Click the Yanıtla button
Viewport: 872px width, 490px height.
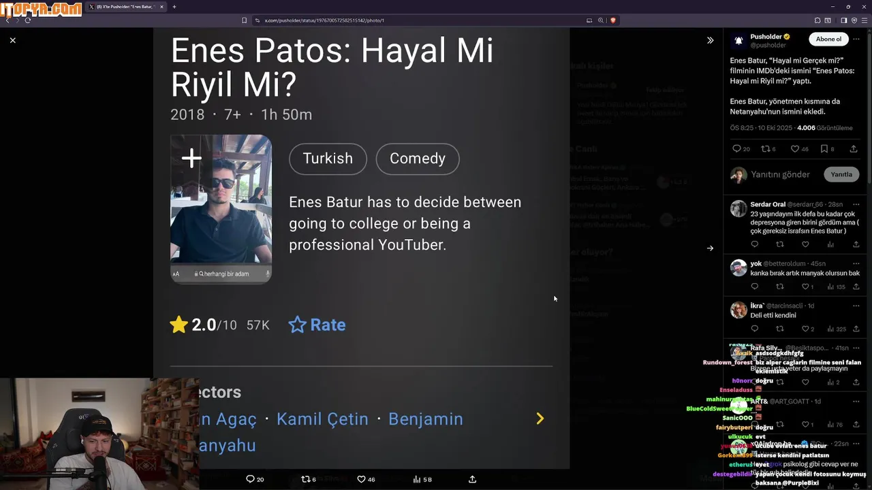pyautogui.click(x=841, y=174)
